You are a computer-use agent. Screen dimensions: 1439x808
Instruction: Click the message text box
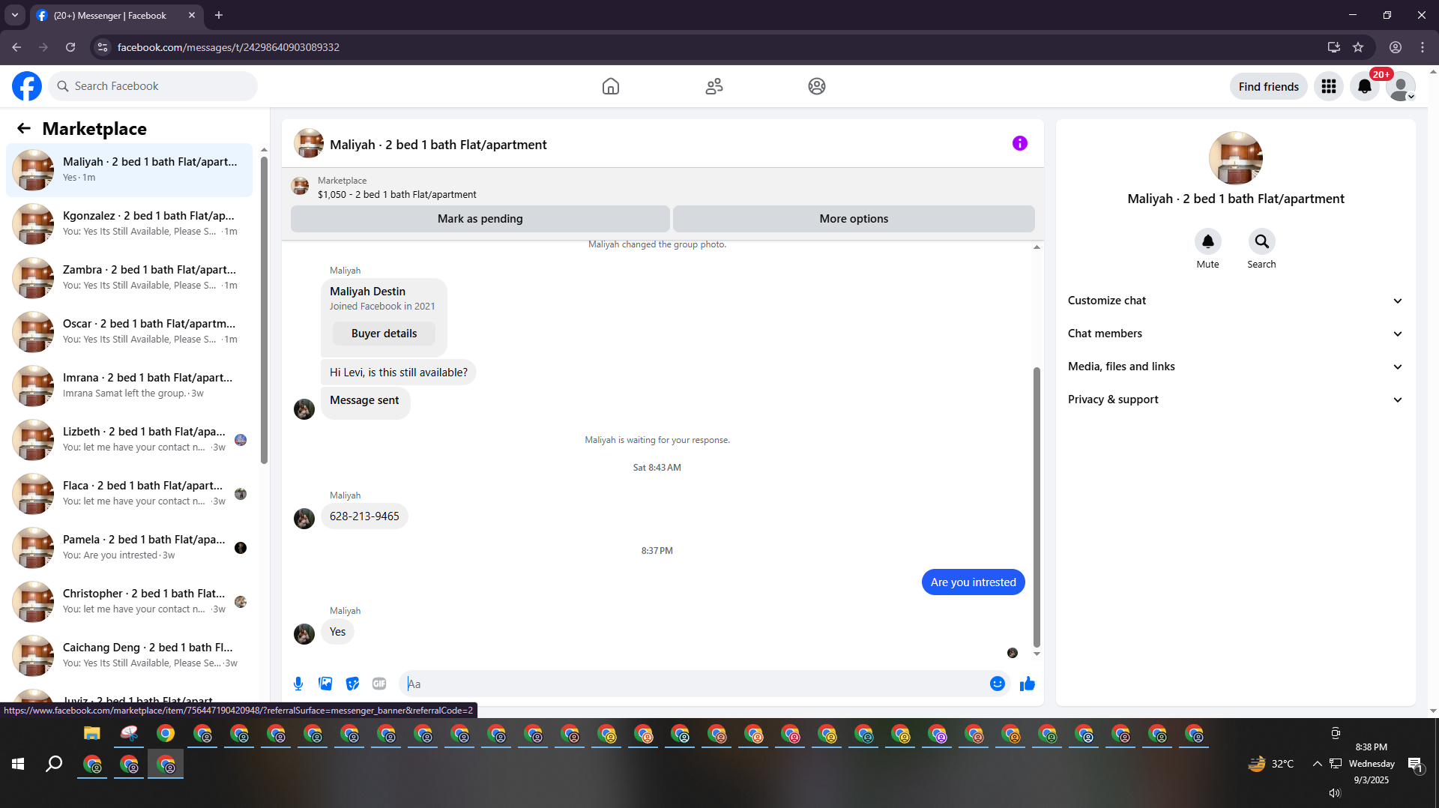click(696, 684)
